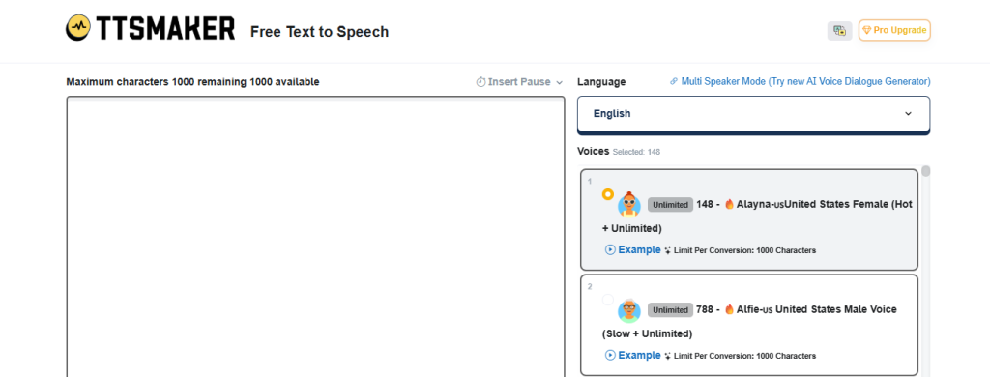Play the Example for Alfie voice
990x377 pixels.
coord(632,356)
